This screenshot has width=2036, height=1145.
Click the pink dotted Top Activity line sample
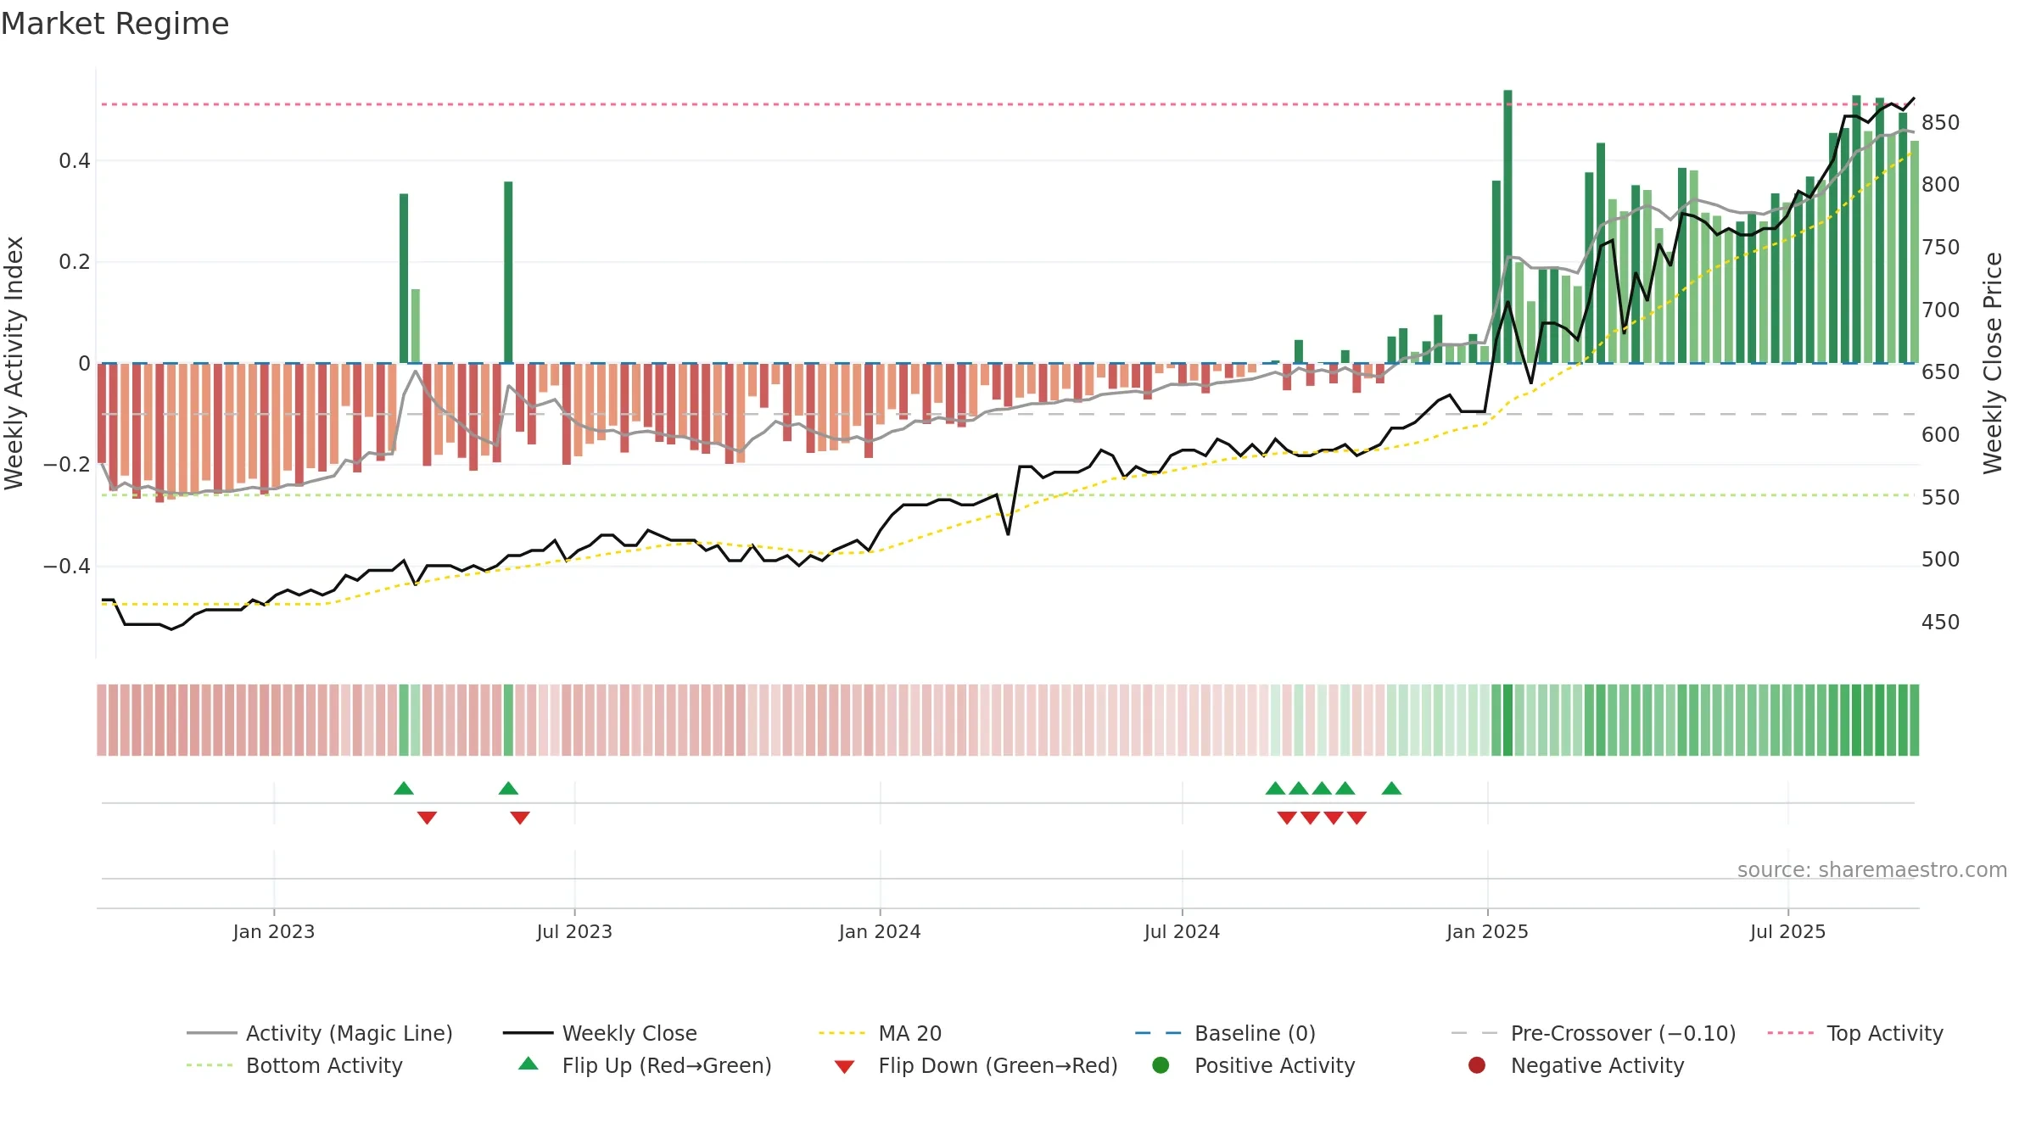pos(1793,1033)
